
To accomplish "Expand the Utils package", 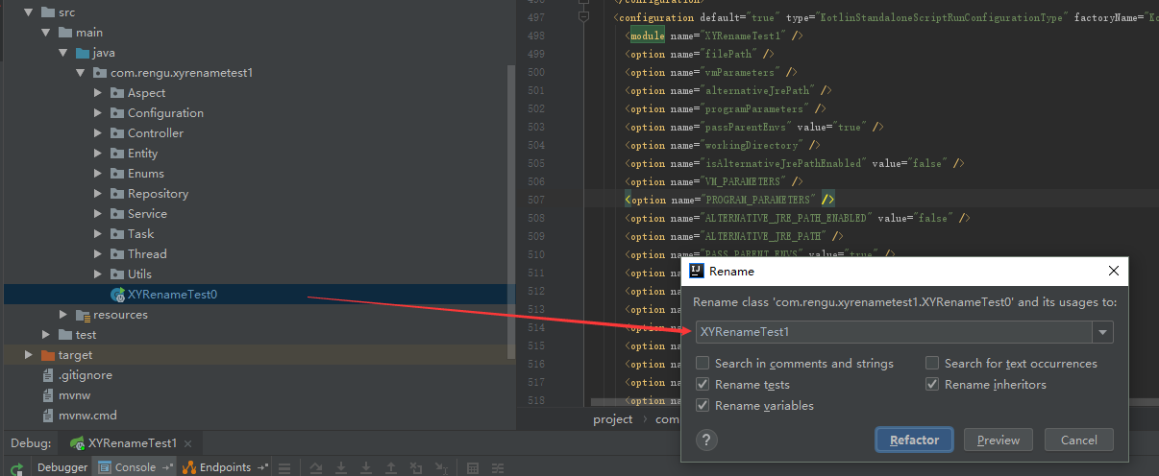I will point(98,274).
